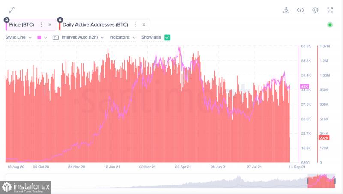343x194 pixels.
Task: Click the green live status indicator
Action: click(330, 25)
